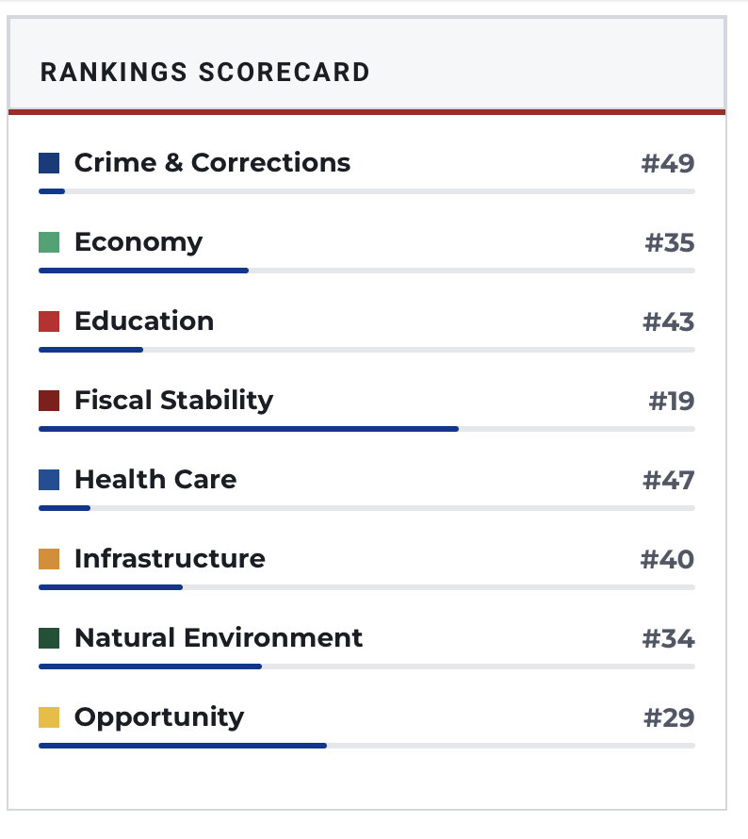View the Infrastructure ranking details
748x839 pixels.
[170, 559]
